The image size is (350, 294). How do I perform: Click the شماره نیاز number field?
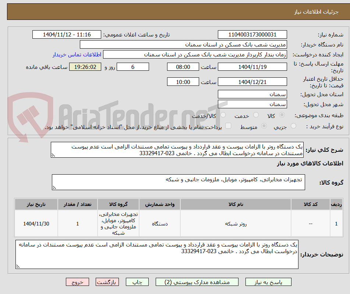tap(252, 35)
